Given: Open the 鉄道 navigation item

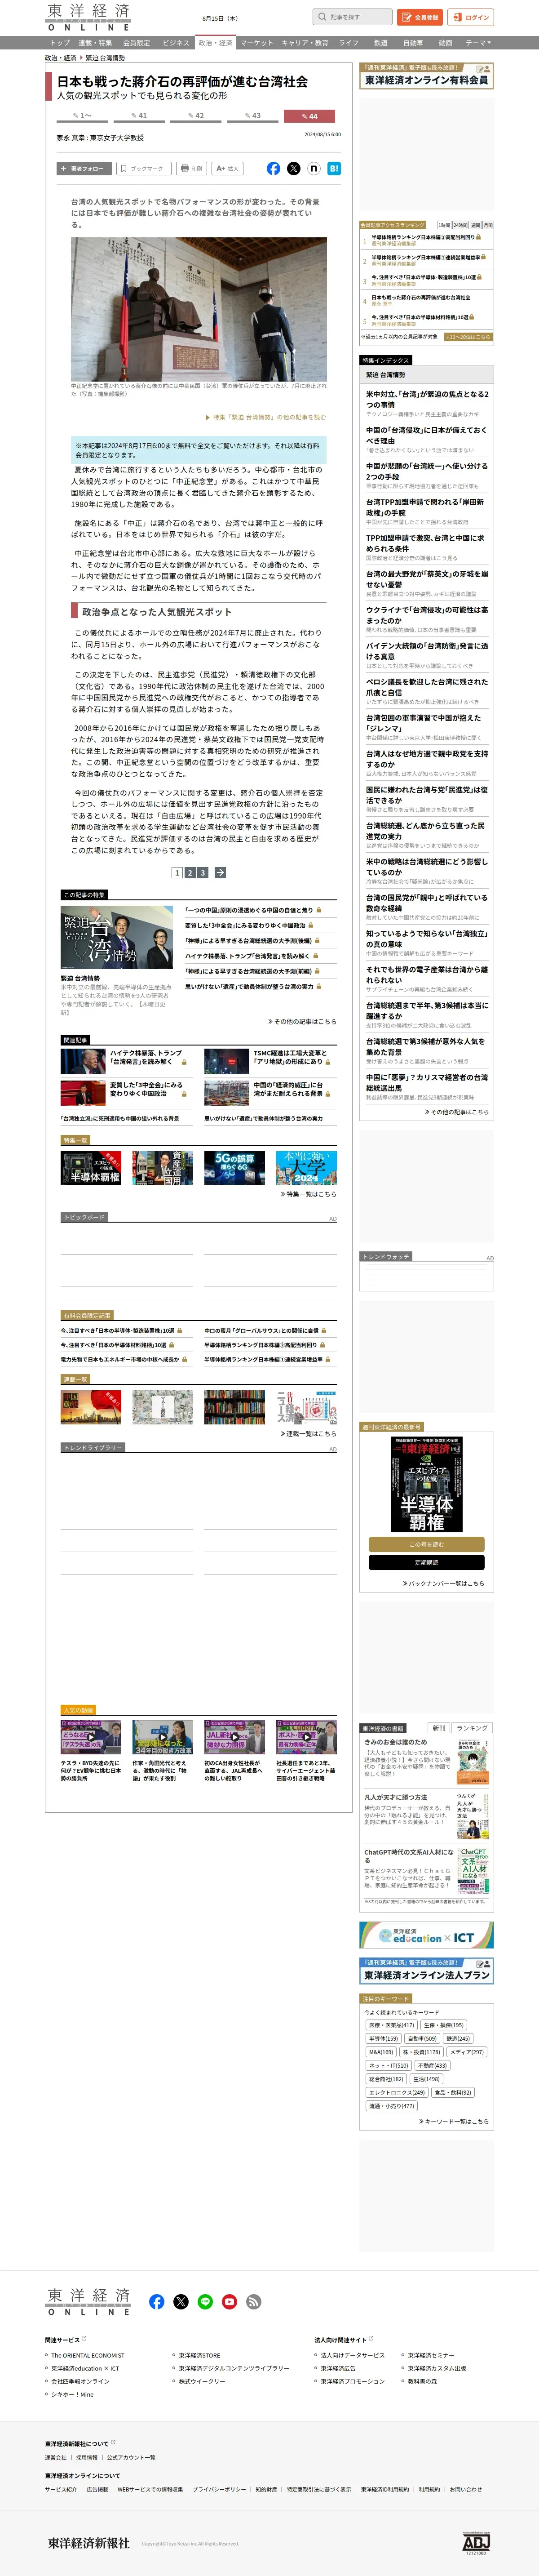Looking at the screenshot, I should 381,43.
